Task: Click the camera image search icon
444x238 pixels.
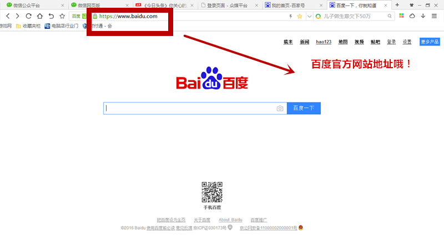Action: pyautogui.click(x=280, y=108)
